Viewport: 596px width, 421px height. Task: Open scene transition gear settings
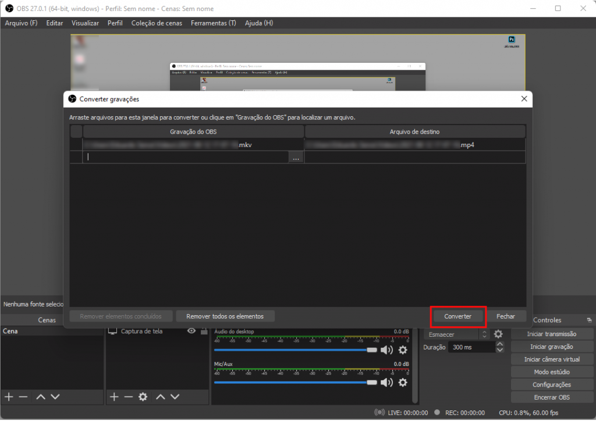click(498, 334)
